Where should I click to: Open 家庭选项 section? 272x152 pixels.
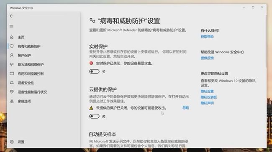(24, 101)
